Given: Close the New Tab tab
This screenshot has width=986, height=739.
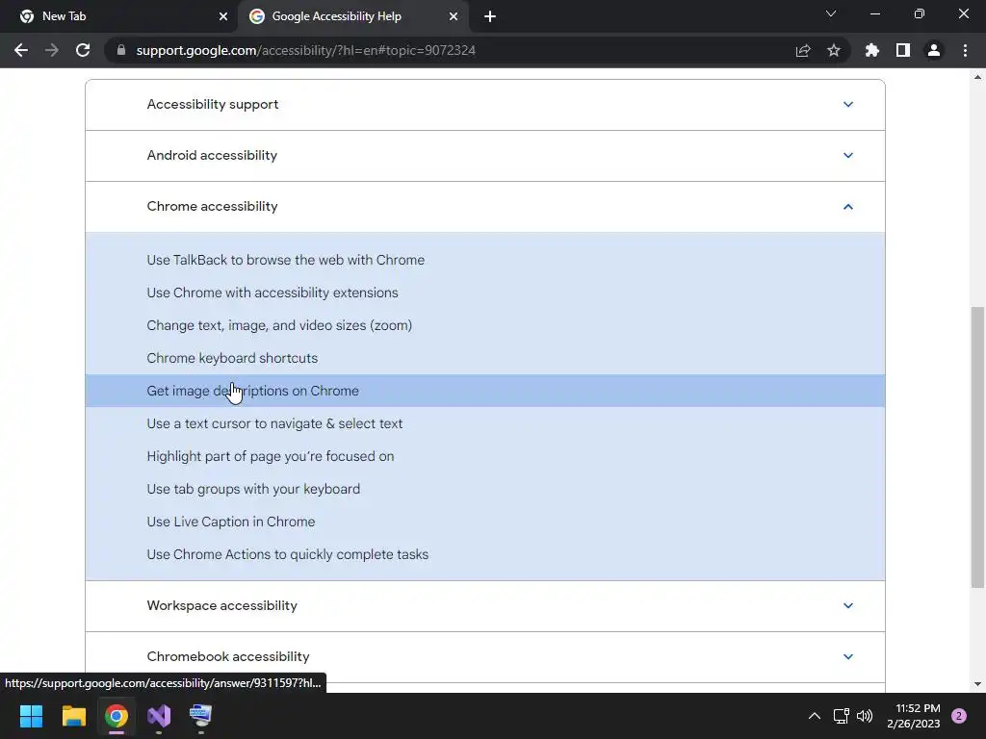Looking at the screenshot, I should (223, 16).
